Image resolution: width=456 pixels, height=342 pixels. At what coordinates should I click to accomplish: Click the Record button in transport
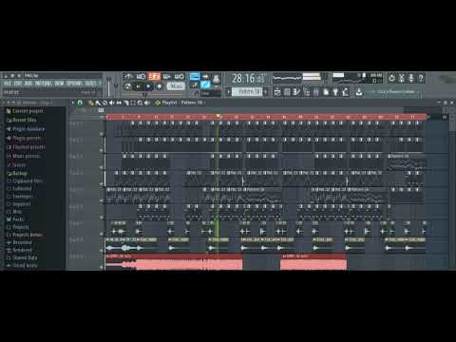[x=160, y=86]
